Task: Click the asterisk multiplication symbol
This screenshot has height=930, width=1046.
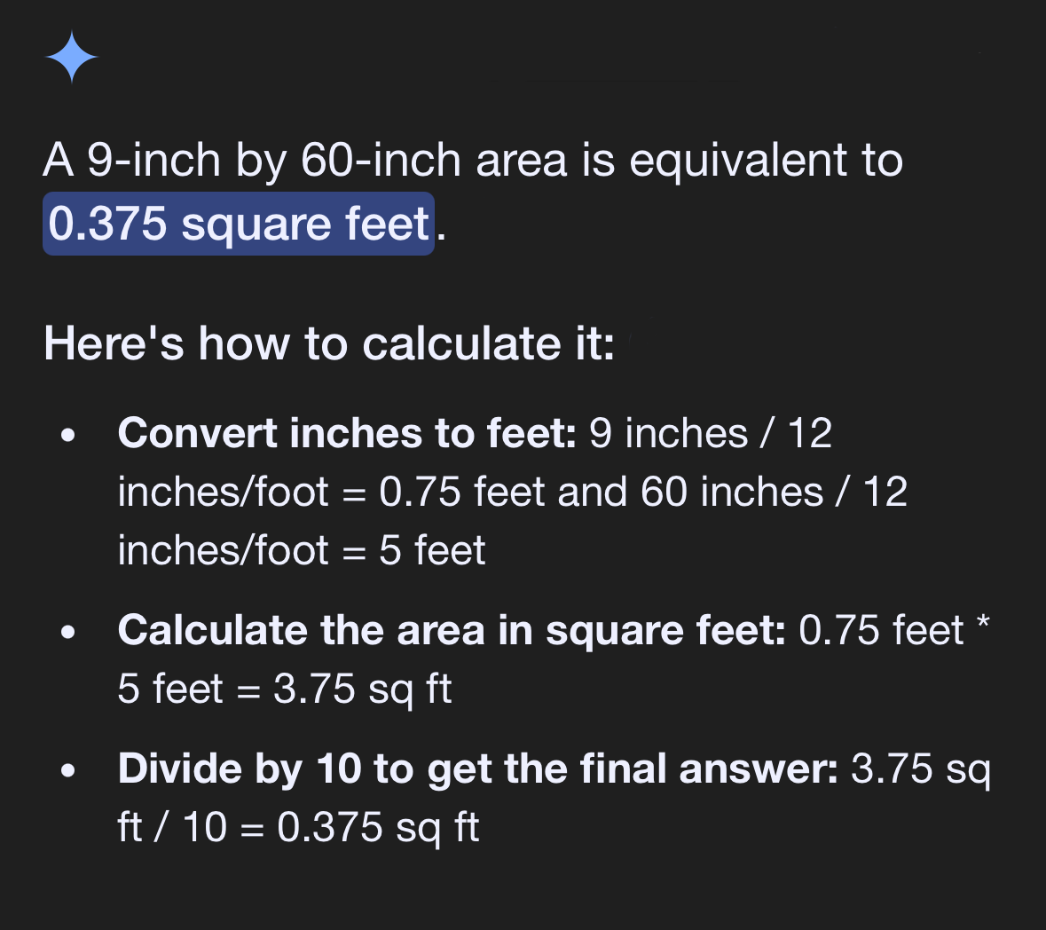Action: click(982, 624)
